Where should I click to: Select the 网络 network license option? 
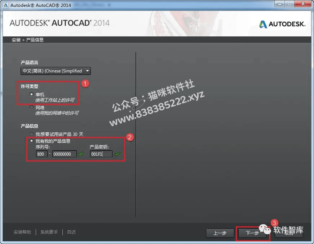coord(31,107)
